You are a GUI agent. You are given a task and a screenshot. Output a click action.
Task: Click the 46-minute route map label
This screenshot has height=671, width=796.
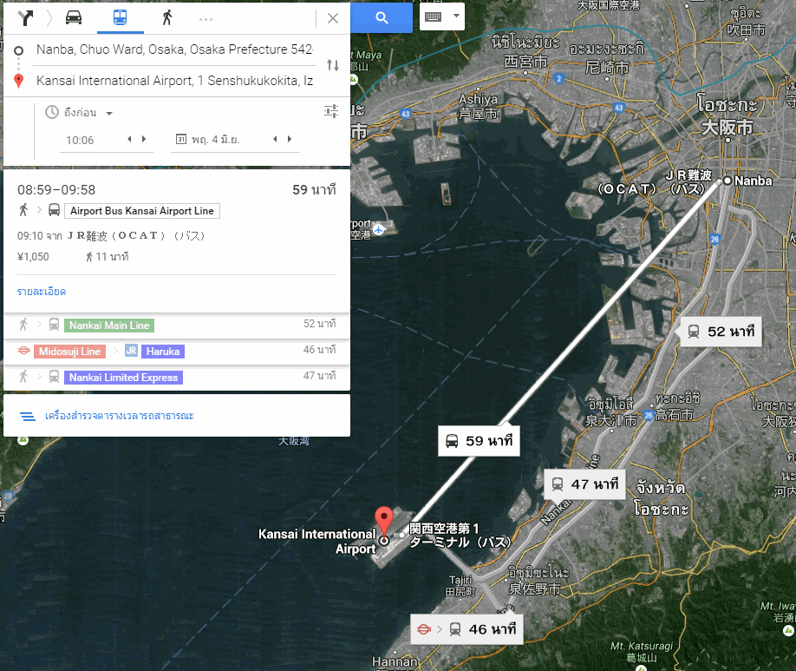point(467,629)
